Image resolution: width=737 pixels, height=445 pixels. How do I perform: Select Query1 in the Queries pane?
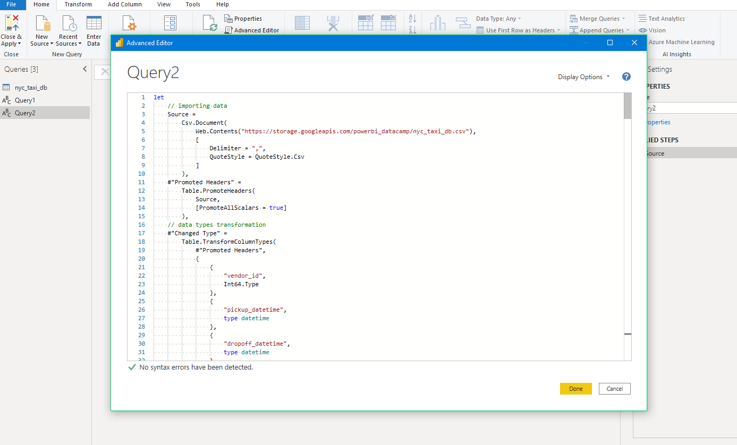click(x=25, y=100)
